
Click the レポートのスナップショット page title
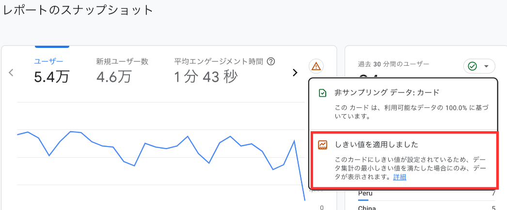pyautogui.click(x=78, y=10)
